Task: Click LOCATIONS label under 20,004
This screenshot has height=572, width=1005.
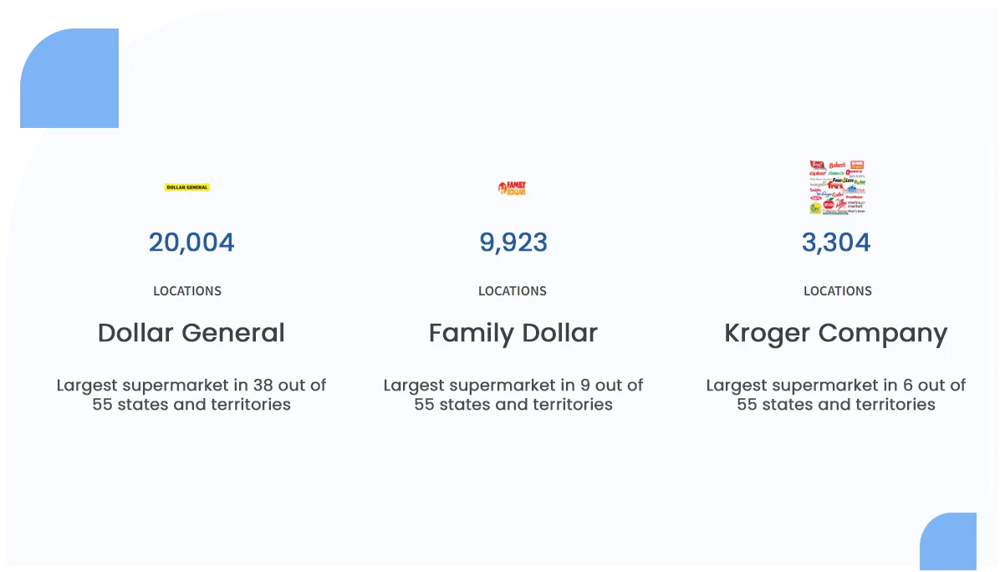Action: (x=187, y=291)
